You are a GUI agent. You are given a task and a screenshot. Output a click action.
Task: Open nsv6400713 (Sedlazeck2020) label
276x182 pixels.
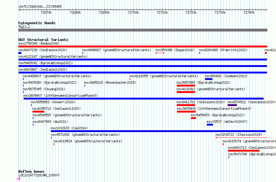click(x=252, y=148)
